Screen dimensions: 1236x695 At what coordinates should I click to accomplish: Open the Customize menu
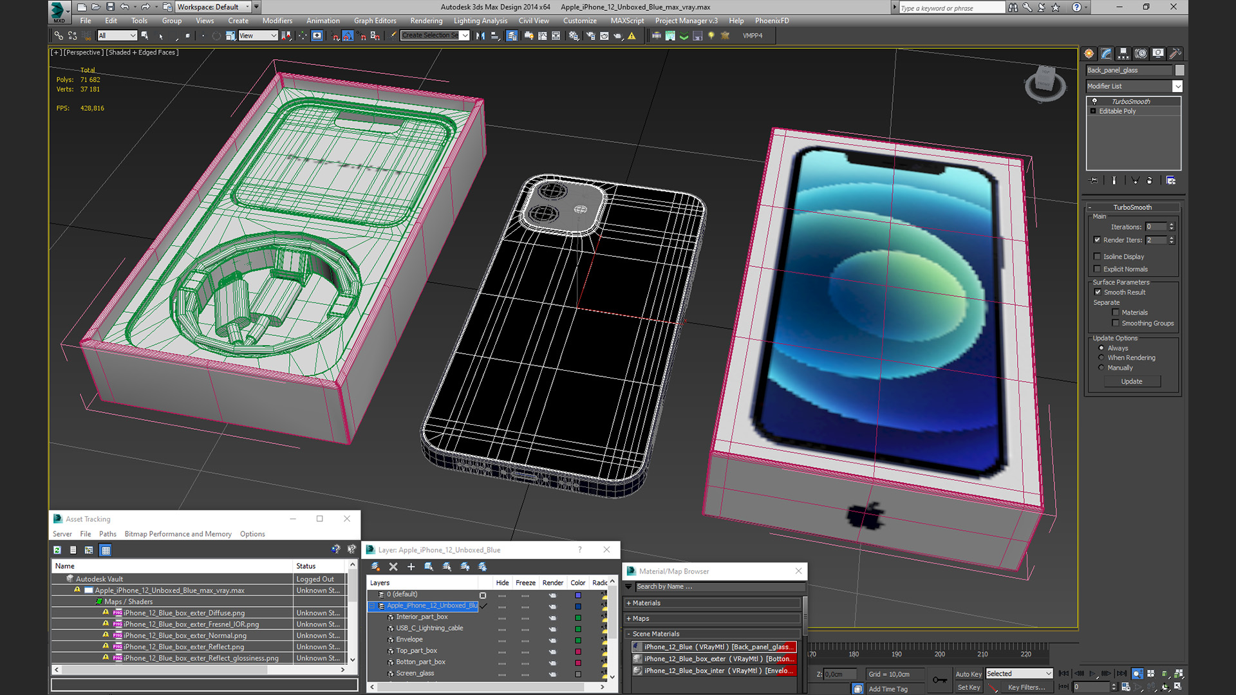579,21
